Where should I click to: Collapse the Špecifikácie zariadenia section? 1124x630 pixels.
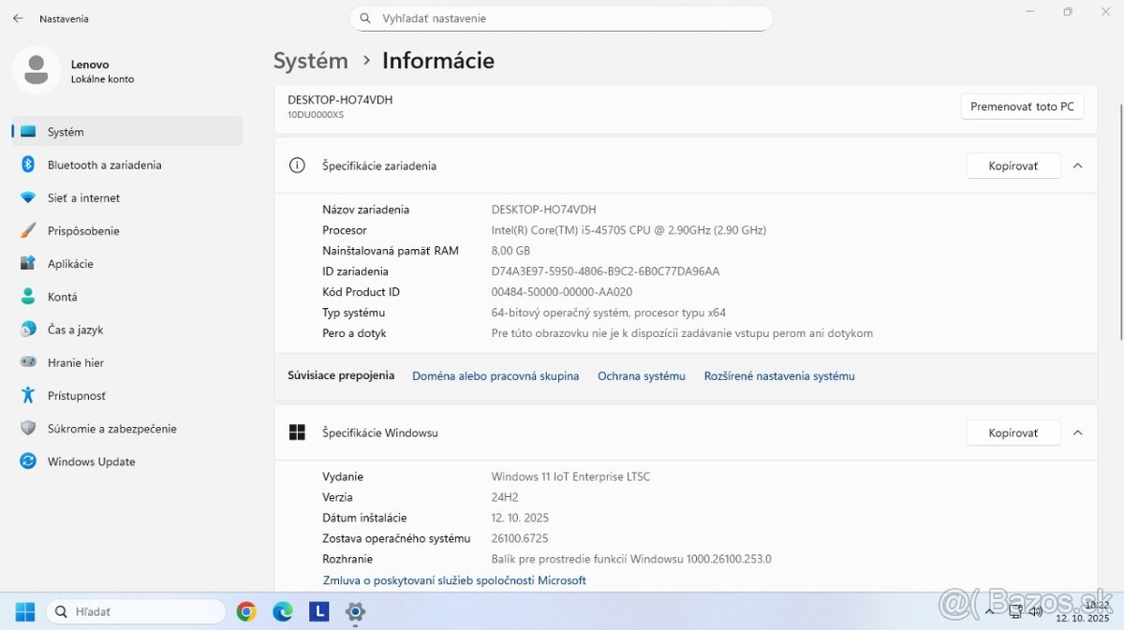1077,165
